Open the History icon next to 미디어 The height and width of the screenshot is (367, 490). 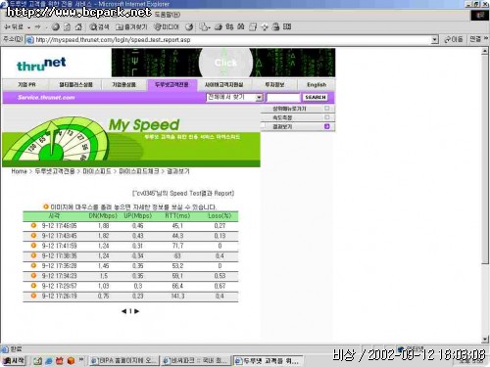[189, 27]
